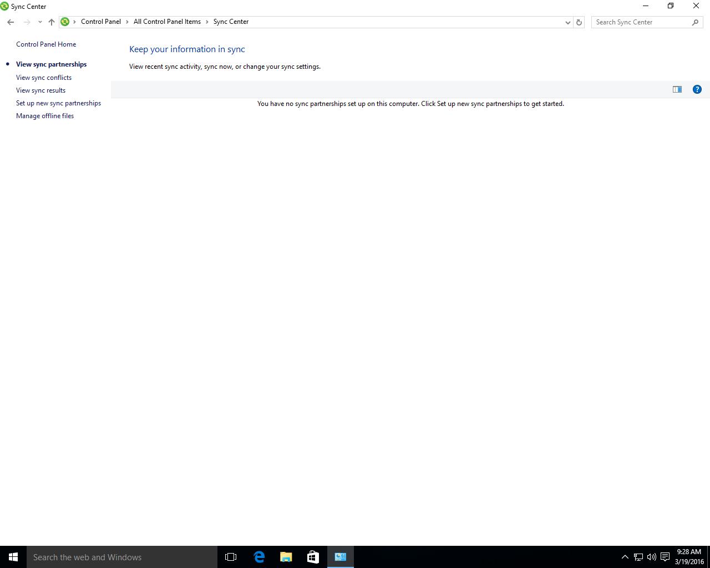The height and width of the screenshot is (568, 710).
Task: Refresh the Sync Center view
Action: [x=579, y=22]
